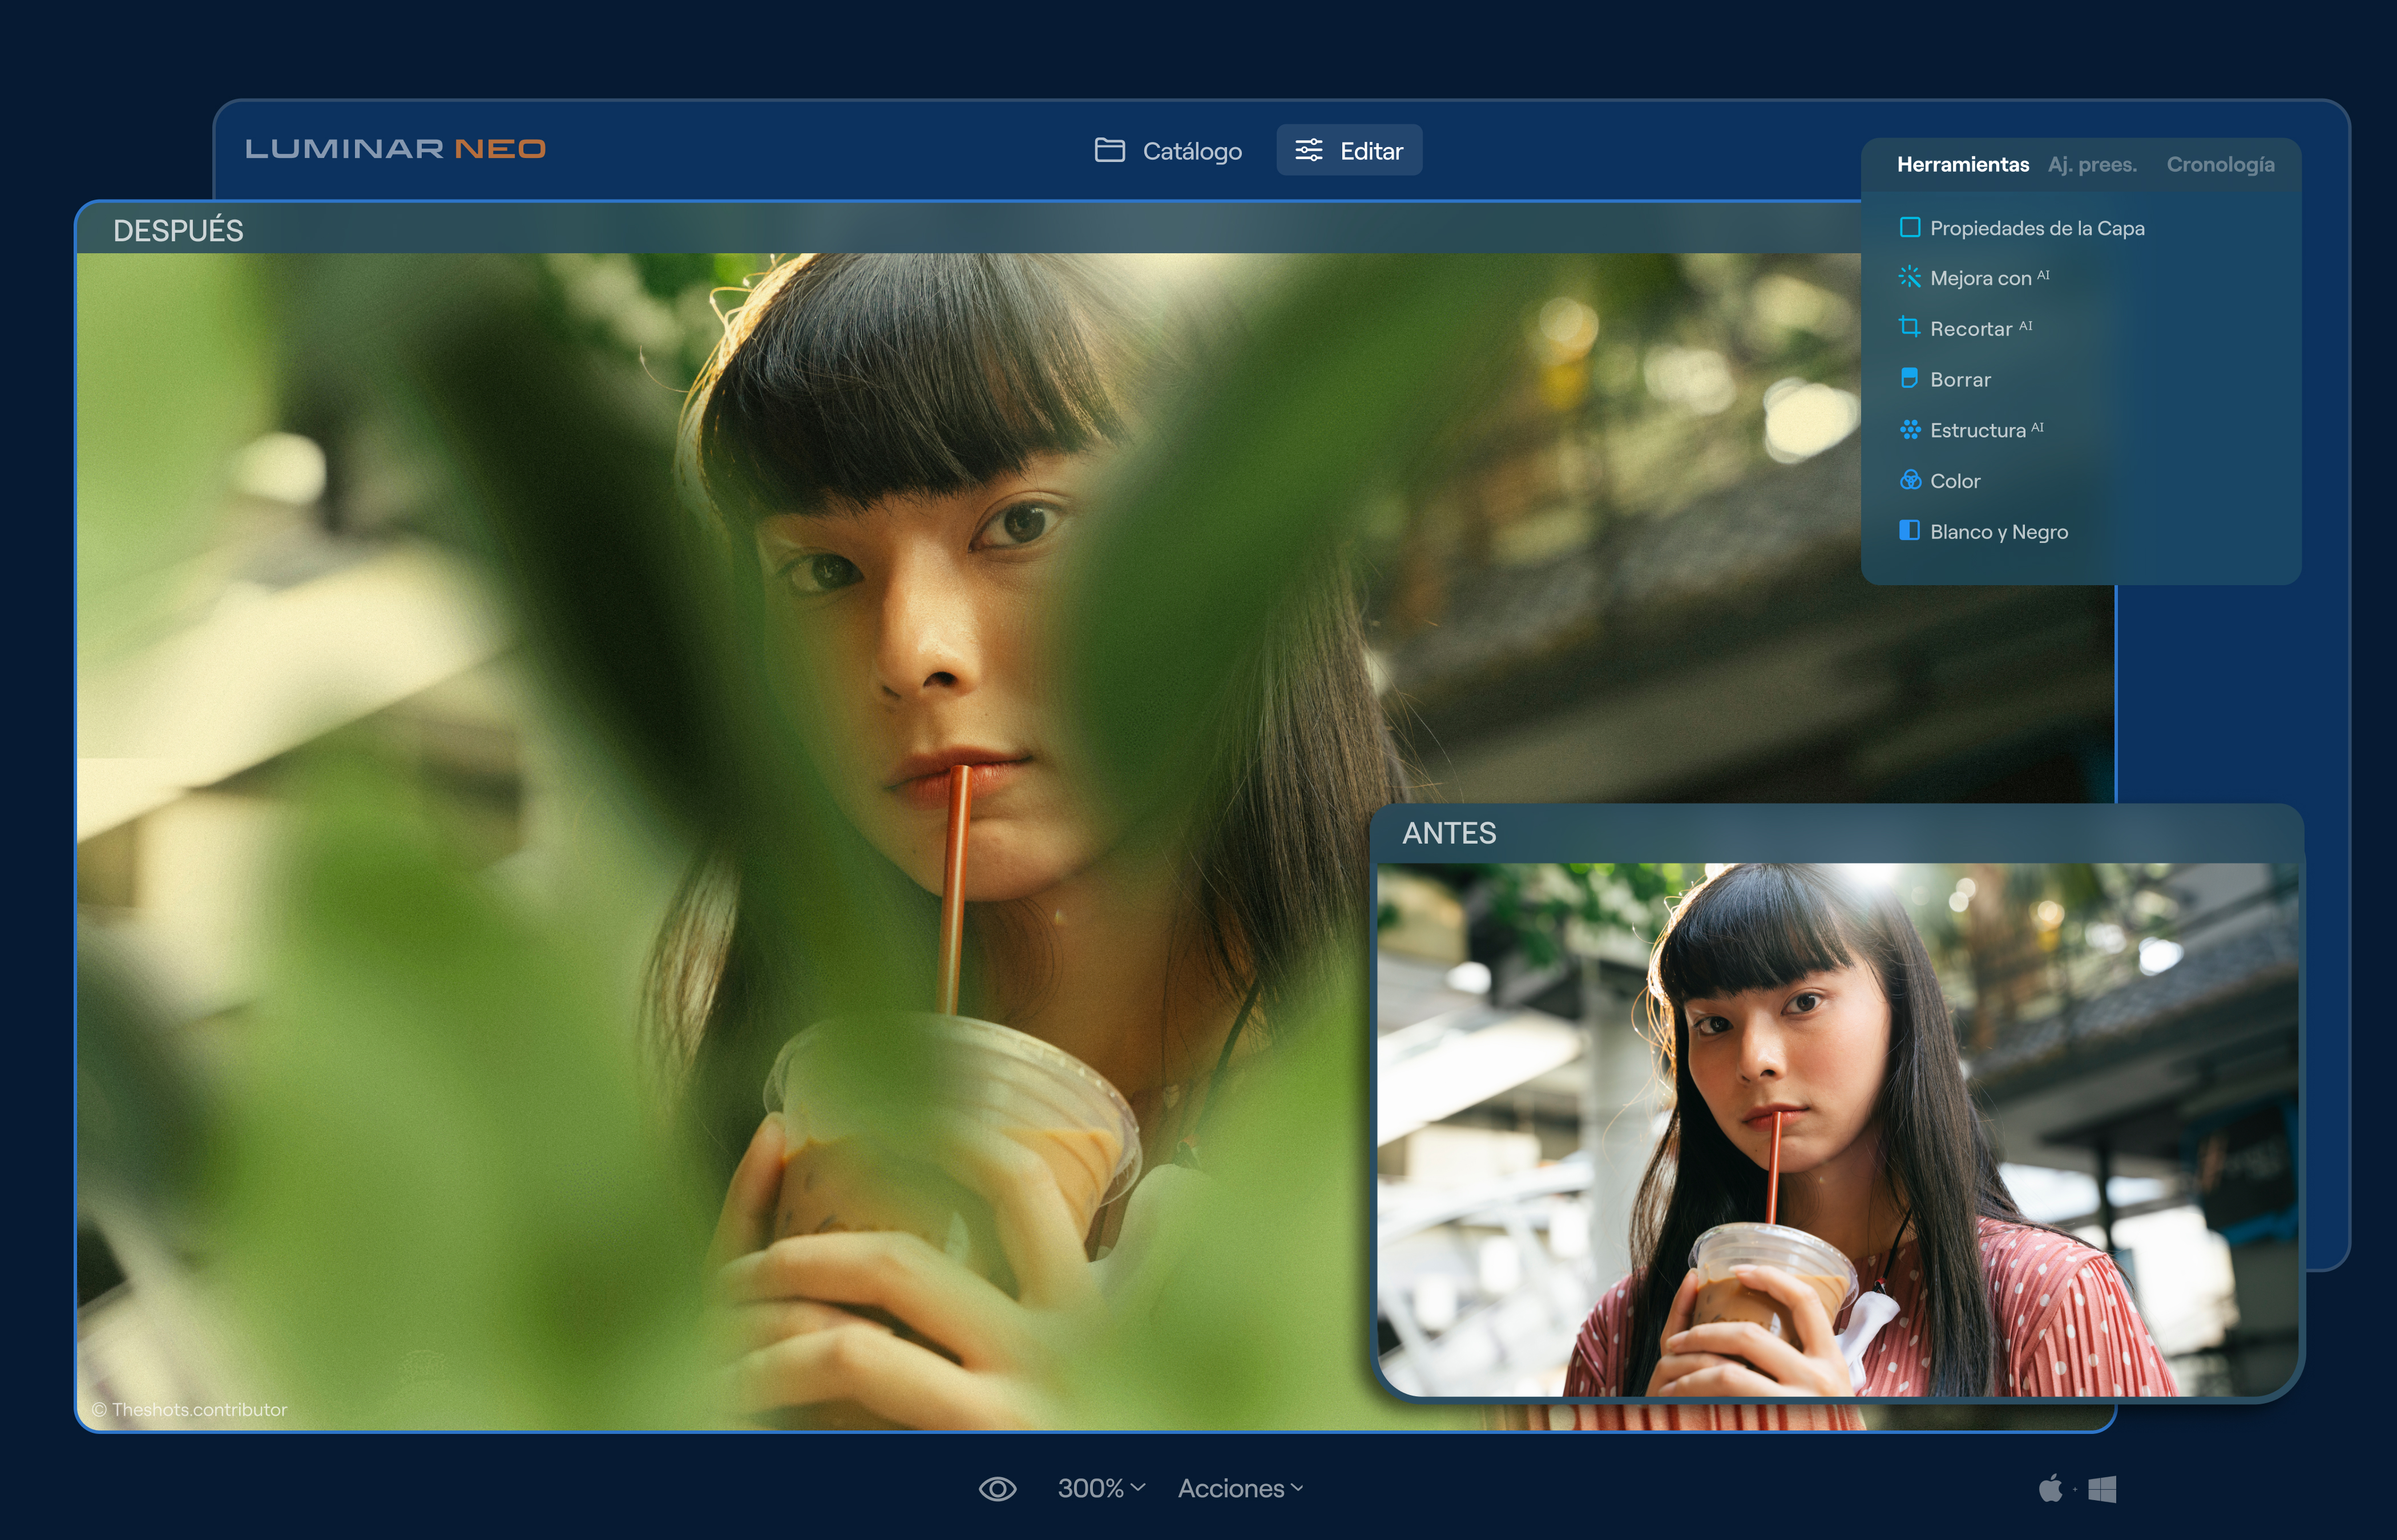Screen dimensions: 2397x1540
Task: Click the Apple logo icon
Action: click(2050, 1488)
